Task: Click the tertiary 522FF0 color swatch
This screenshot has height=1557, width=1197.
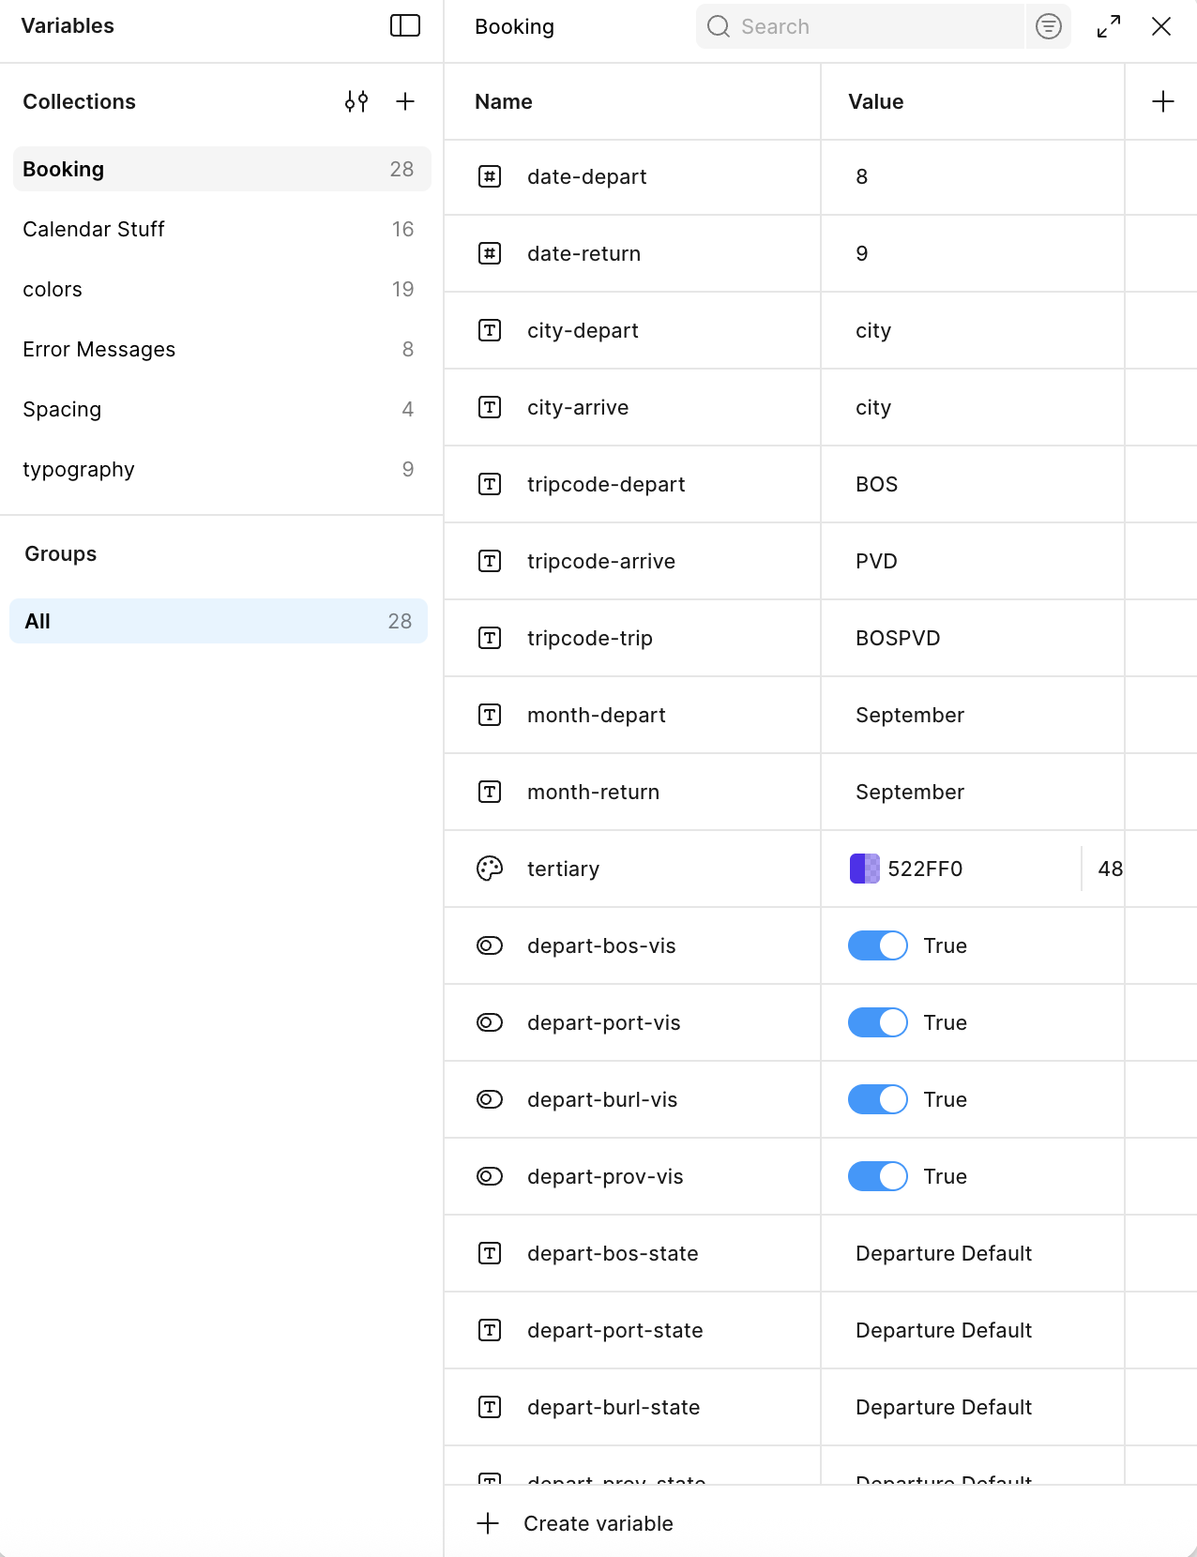Action: [x=864, y=869]
